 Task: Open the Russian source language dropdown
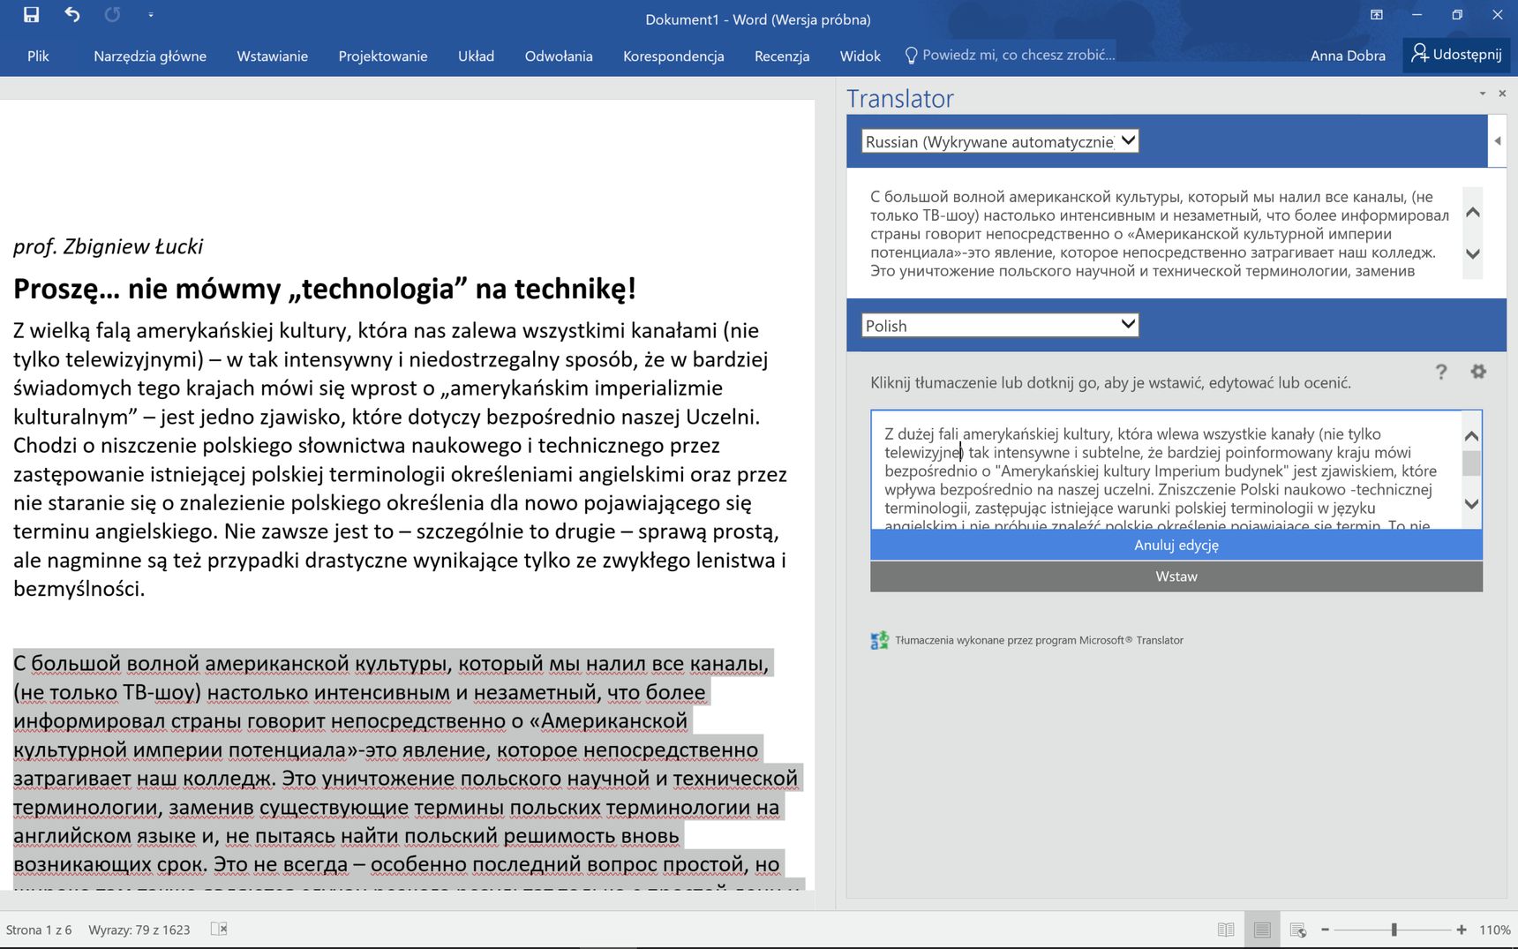pos(1000,141)
